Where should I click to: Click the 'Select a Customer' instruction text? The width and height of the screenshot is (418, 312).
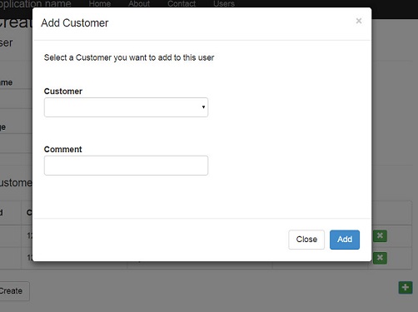129,57
